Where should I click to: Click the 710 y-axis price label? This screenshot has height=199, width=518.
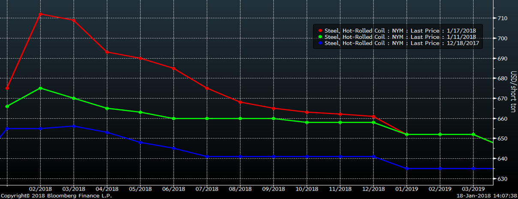503,18
